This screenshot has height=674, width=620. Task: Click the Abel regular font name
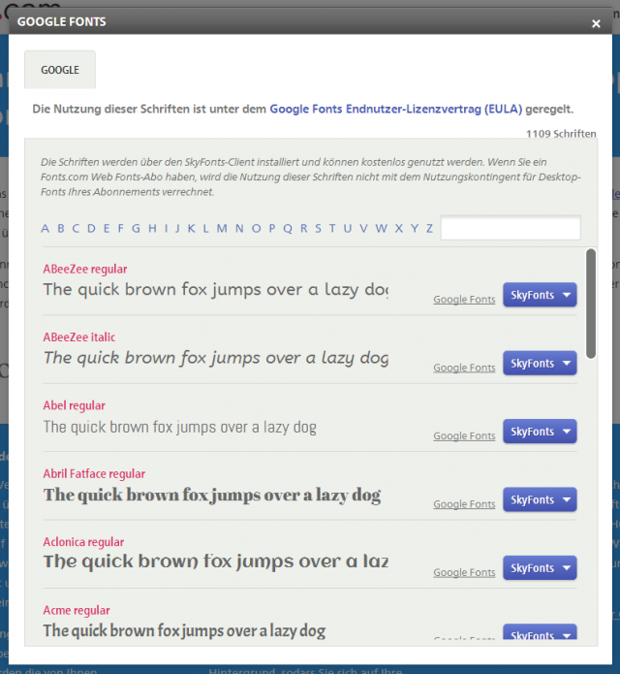[x=74, y=405]
